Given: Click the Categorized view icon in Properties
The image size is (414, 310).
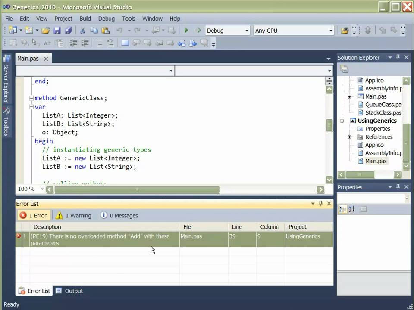Looking at the screenshot, I should point(342,209).
